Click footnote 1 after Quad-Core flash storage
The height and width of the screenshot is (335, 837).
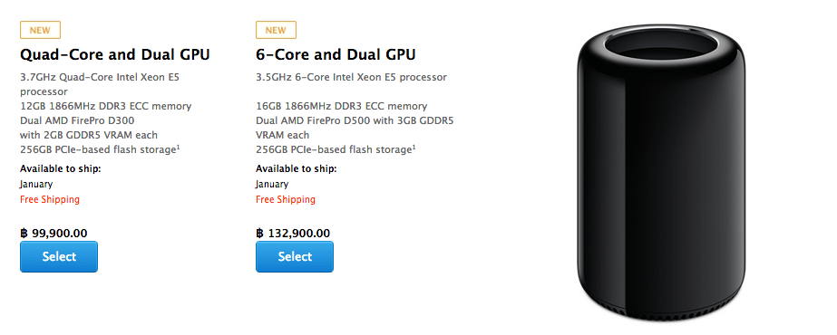click(x=178, y=147)
